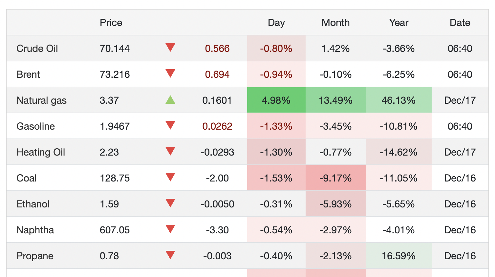The width and height of the screenshot is (495, 277).
Task: Select the Crude Oil price 70.144
Action: [115, 49]
